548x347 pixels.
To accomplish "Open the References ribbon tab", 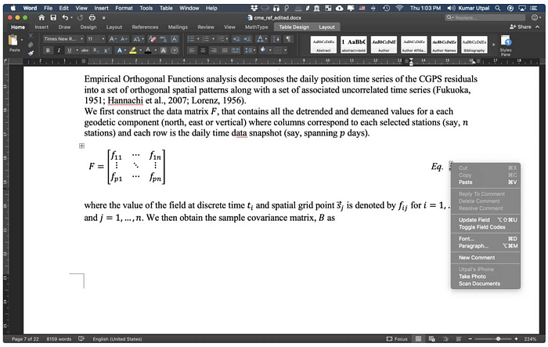I will coord(145,27).
